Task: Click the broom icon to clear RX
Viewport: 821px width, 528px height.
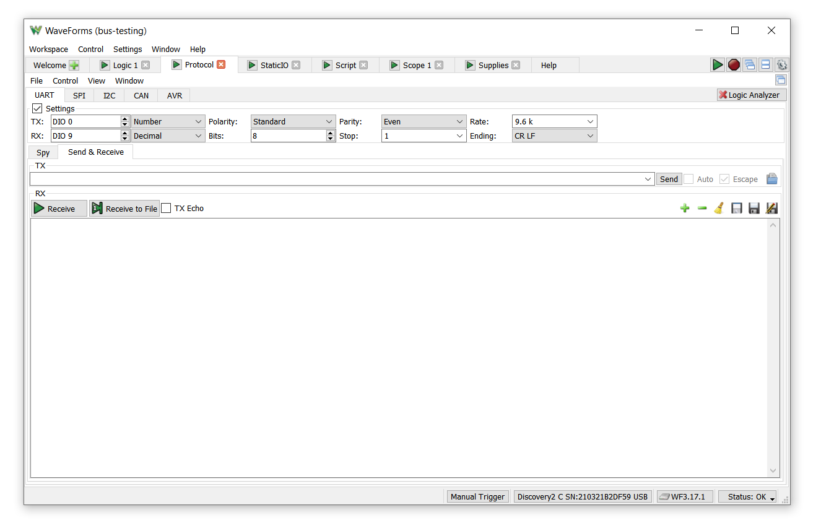Action: point(719,209)
